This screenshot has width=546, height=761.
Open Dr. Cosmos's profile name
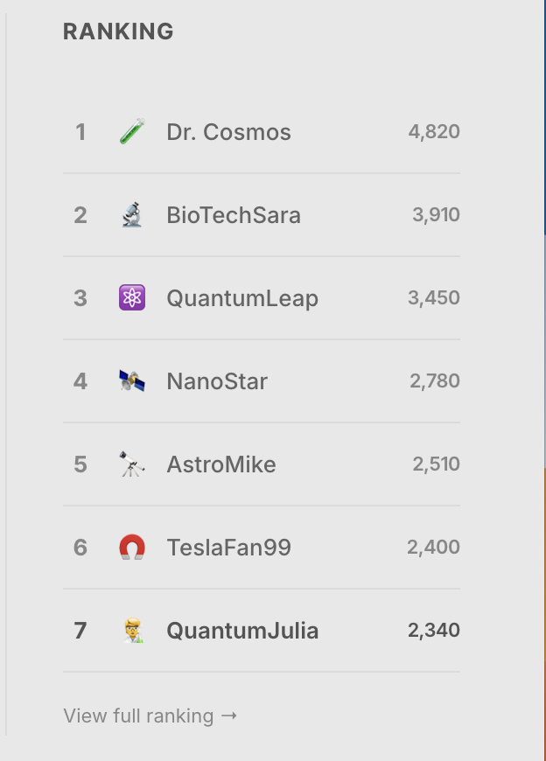(228, 132)
